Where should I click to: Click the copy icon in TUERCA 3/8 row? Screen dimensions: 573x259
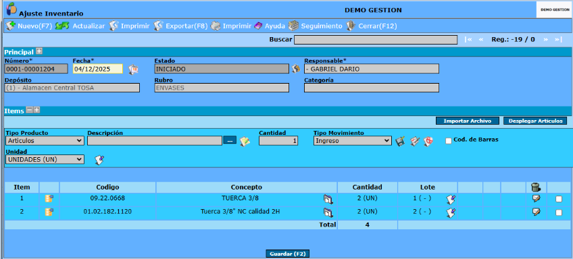328,199
